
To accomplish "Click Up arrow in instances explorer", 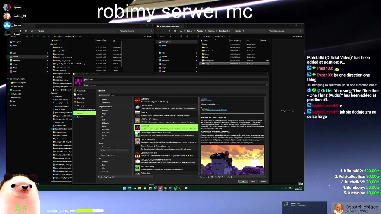I will pyautogui.click(x=169, y=31).
